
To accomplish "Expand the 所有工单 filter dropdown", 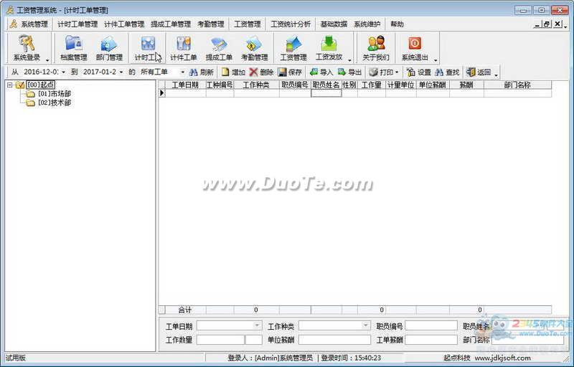I will pyautogui.click(x=182, y=72).
